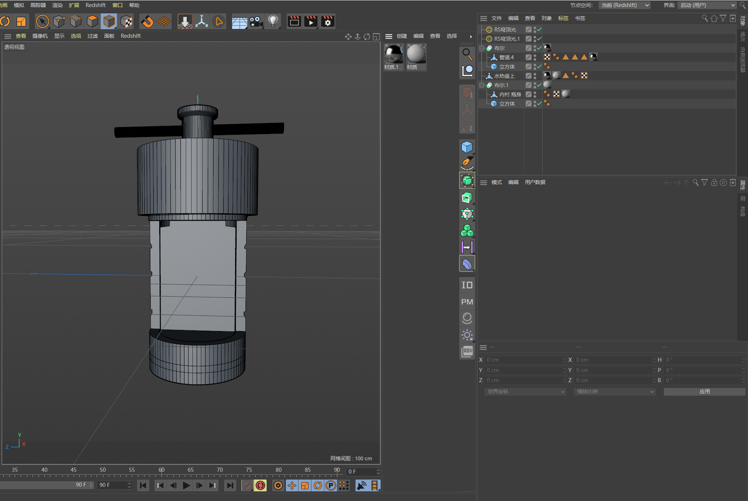Screen dimensions: 748x501
Task: Open Render Settings gear clapperboard
Action: [x=328, y=21]
